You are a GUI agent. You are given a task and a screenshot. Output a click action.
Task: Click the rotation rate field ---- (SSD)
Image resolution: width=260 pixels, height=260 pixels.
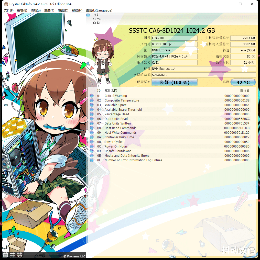click(243, 50)
